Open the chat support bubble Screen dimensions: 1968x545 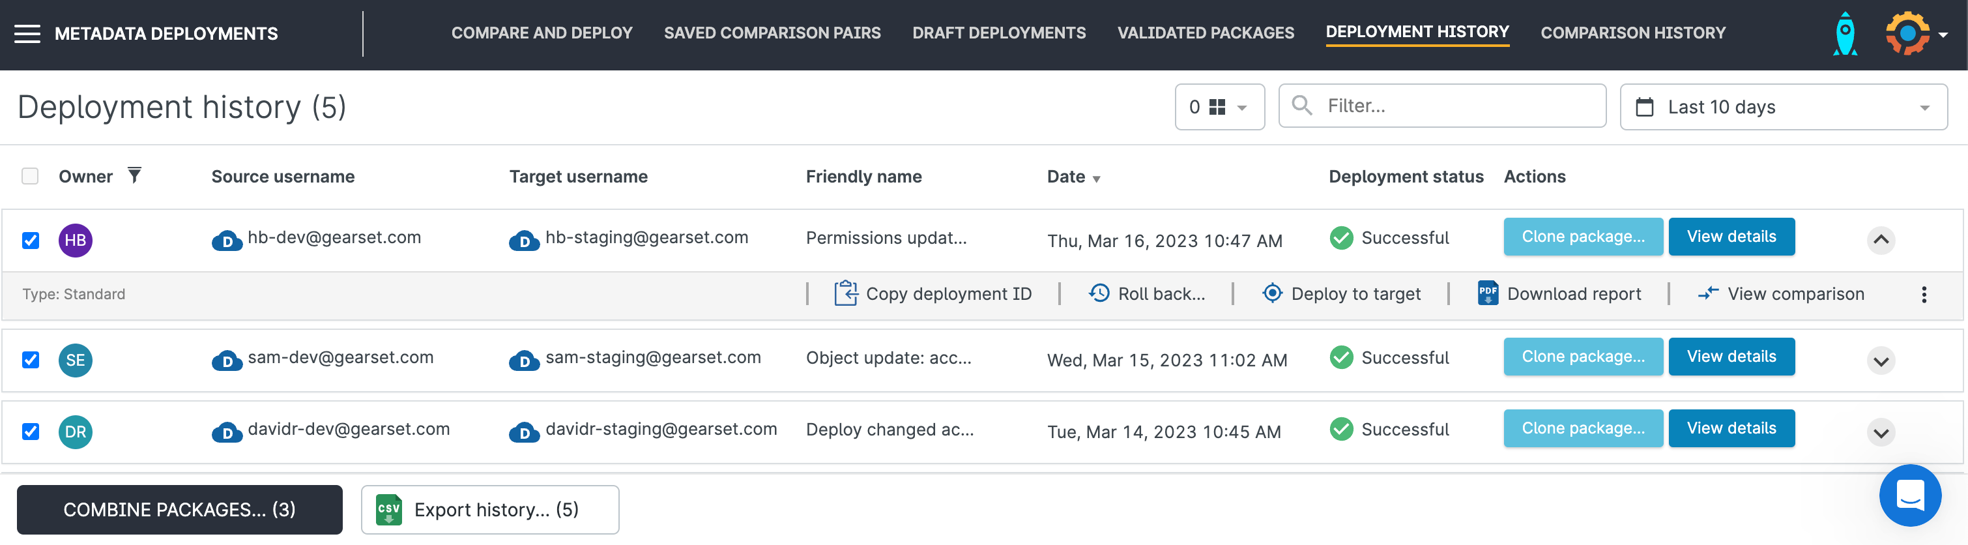pyautogui.click(x=1909, y=496)
